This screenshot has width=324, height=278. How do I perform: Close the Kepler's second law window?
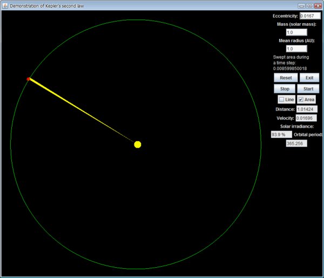pyautogui.click(x=318, y=6)
